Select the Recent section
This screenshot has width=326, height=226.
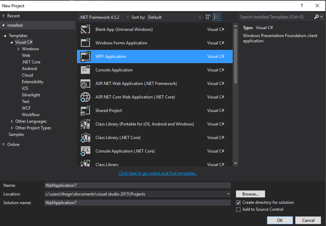14,16
